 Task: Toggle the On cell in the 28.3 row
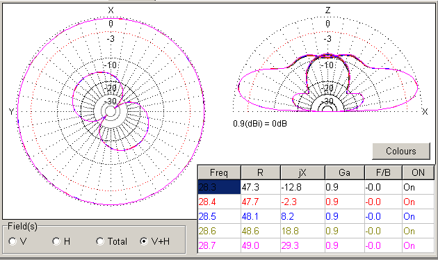point(418,187)
